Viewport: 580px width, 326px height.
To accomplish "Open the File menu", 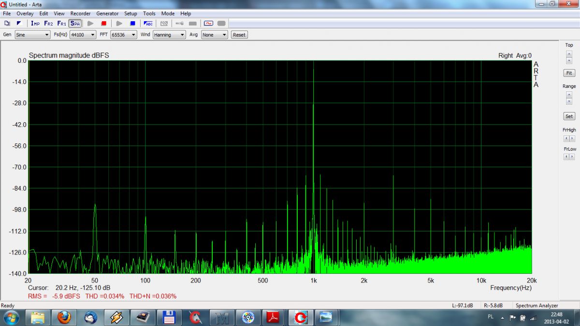I will (x=7, y=14).
